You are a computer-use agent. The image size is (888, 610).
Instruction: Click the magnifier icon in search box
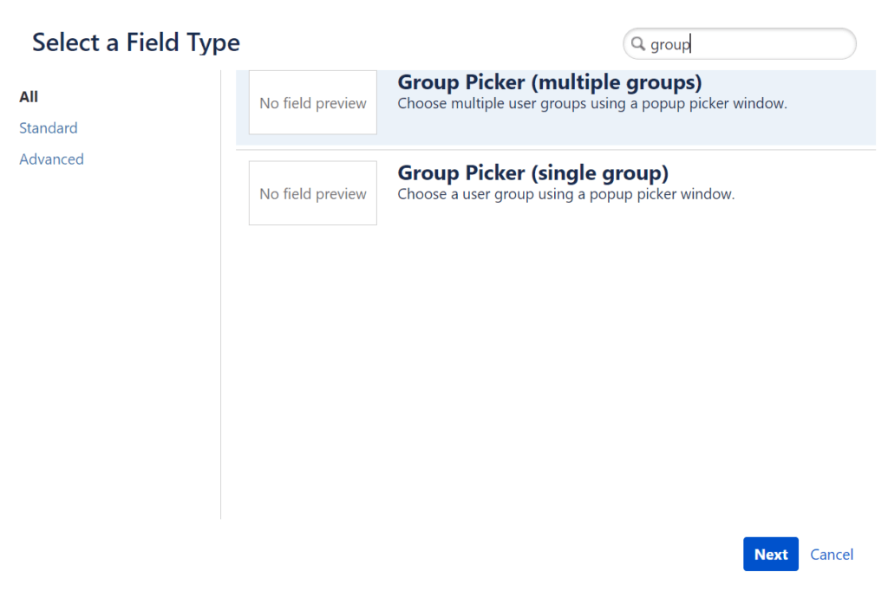click(637, 44)
